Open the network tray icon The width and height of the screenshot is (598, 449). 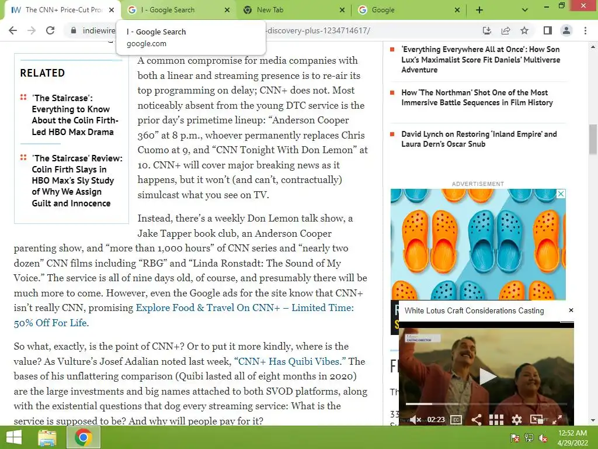coord(529,438)
